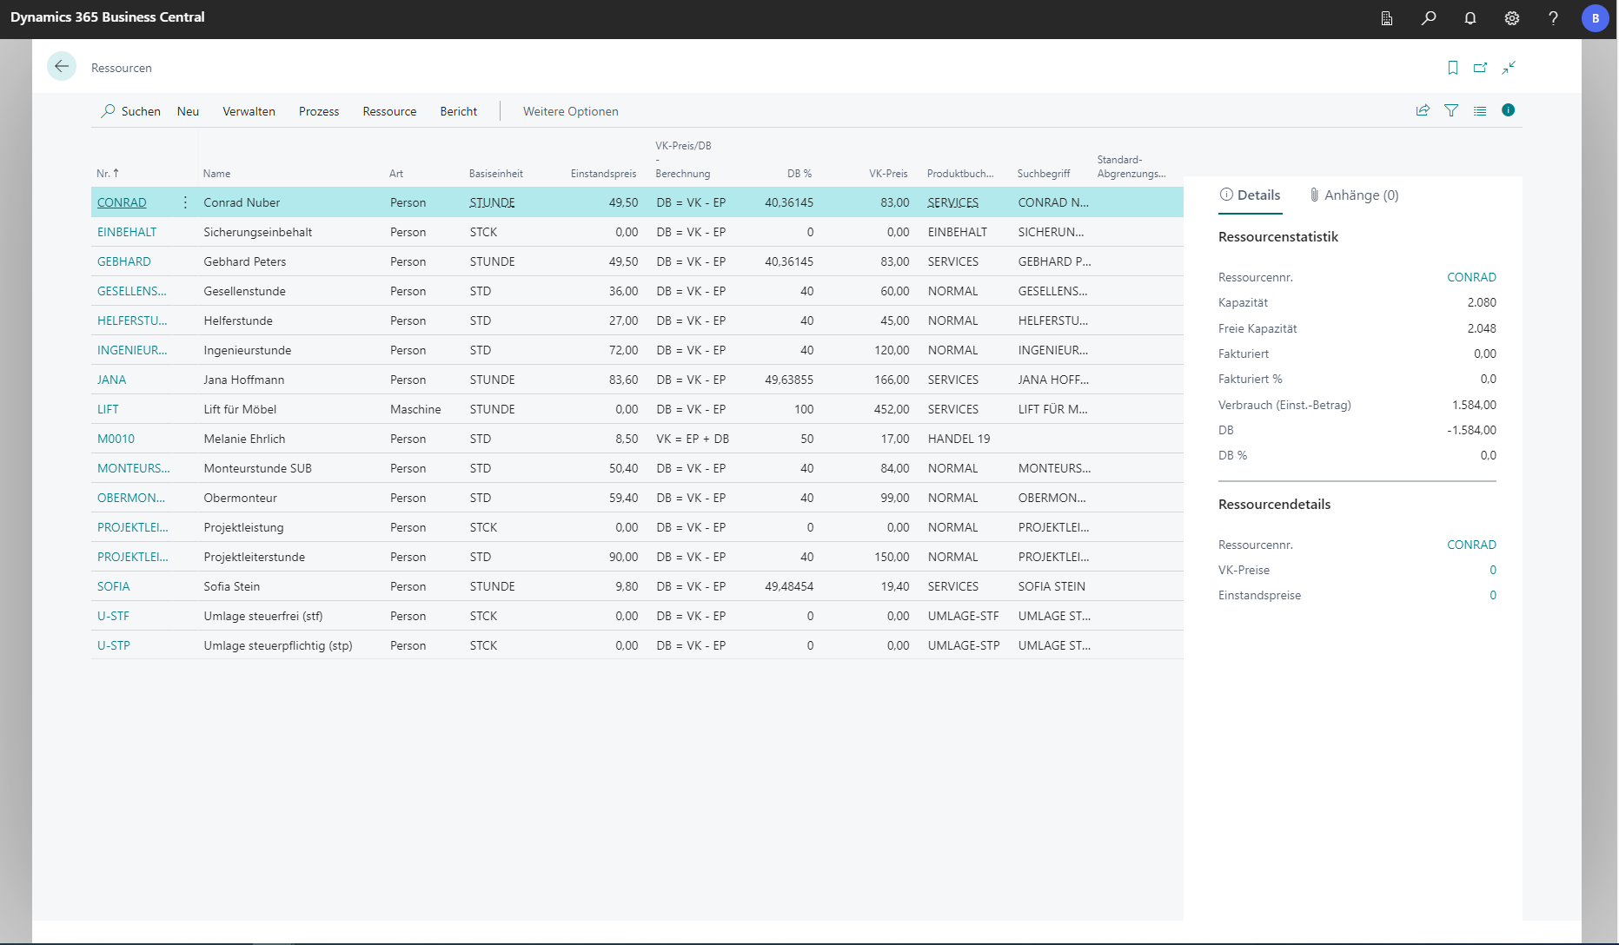Viewport: 1619px width, 945px height.
Task: Show row options for CONRAD
Action: tap(185, 202)
